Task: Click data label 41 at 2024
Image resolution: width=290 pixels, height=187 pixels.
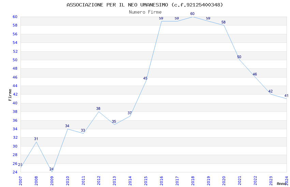Action: pyautogui.click(x=286, y=96)
